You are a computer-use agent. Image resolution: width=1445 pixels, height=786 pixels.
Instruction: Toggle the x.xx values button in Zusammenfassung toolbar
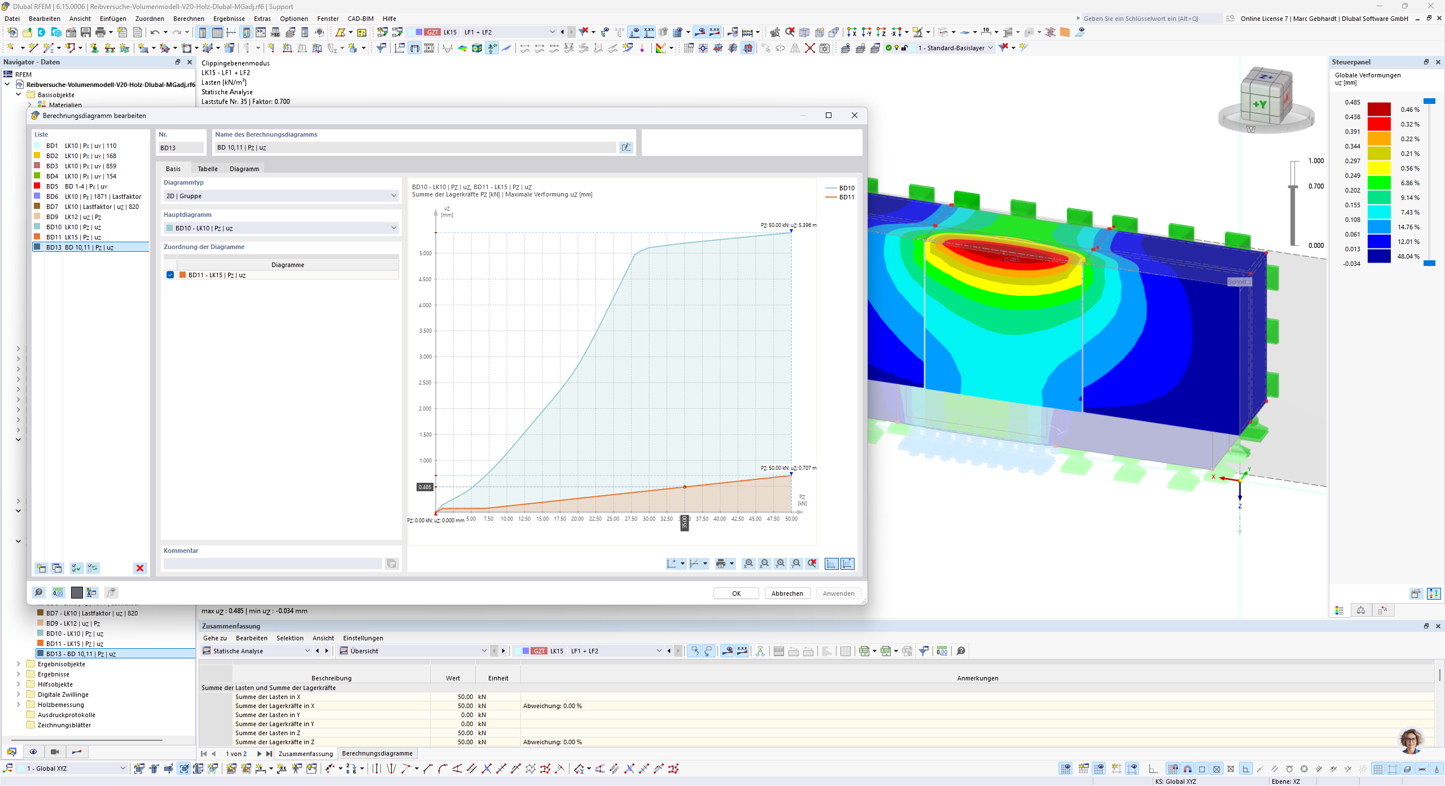click(742, 651)
